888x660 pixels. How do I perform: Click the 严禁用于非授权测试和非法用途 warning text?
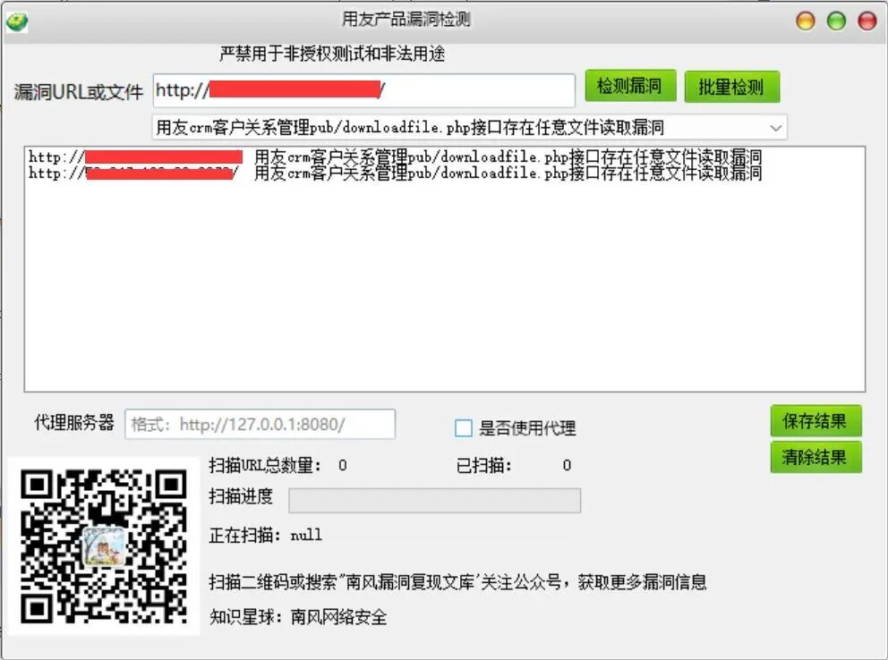332,54
